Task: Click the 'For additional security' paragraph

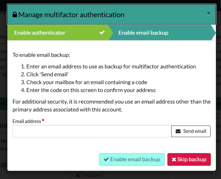Action: (x=112, y=106)
